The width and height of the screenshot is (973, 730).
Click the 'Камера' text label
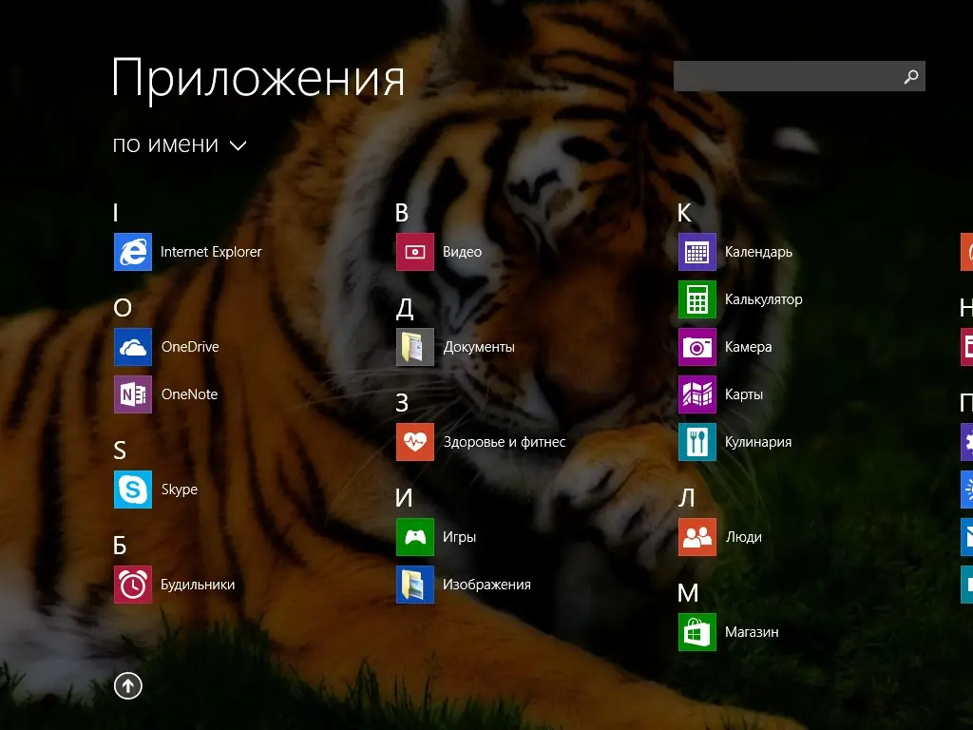click(x=749, y=347)
